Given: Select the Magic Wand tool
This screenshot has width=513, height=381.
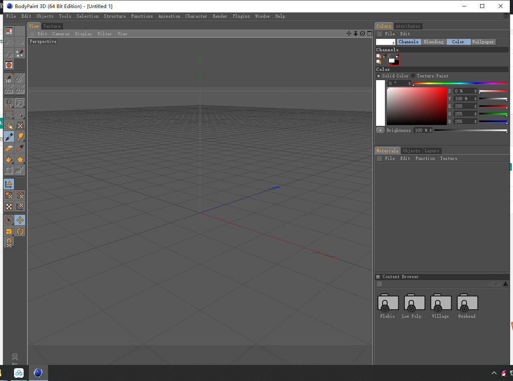Looking at the screenshot, I should tap(20, 114).
